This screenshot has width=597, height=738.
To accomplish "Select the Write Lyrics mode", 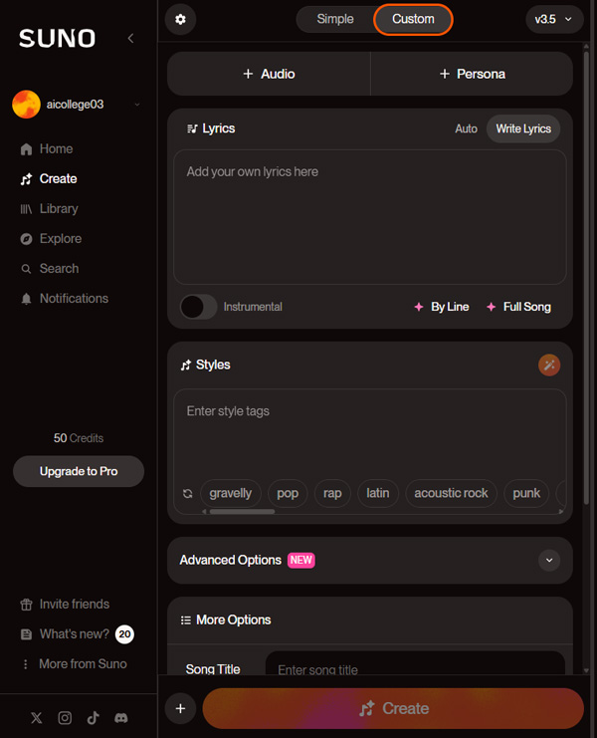I will pyautogui.click(x=523, y=128).
